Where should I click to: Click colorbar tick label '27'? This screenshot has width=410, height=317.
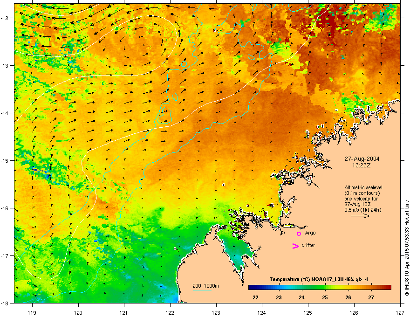point(371,297)
